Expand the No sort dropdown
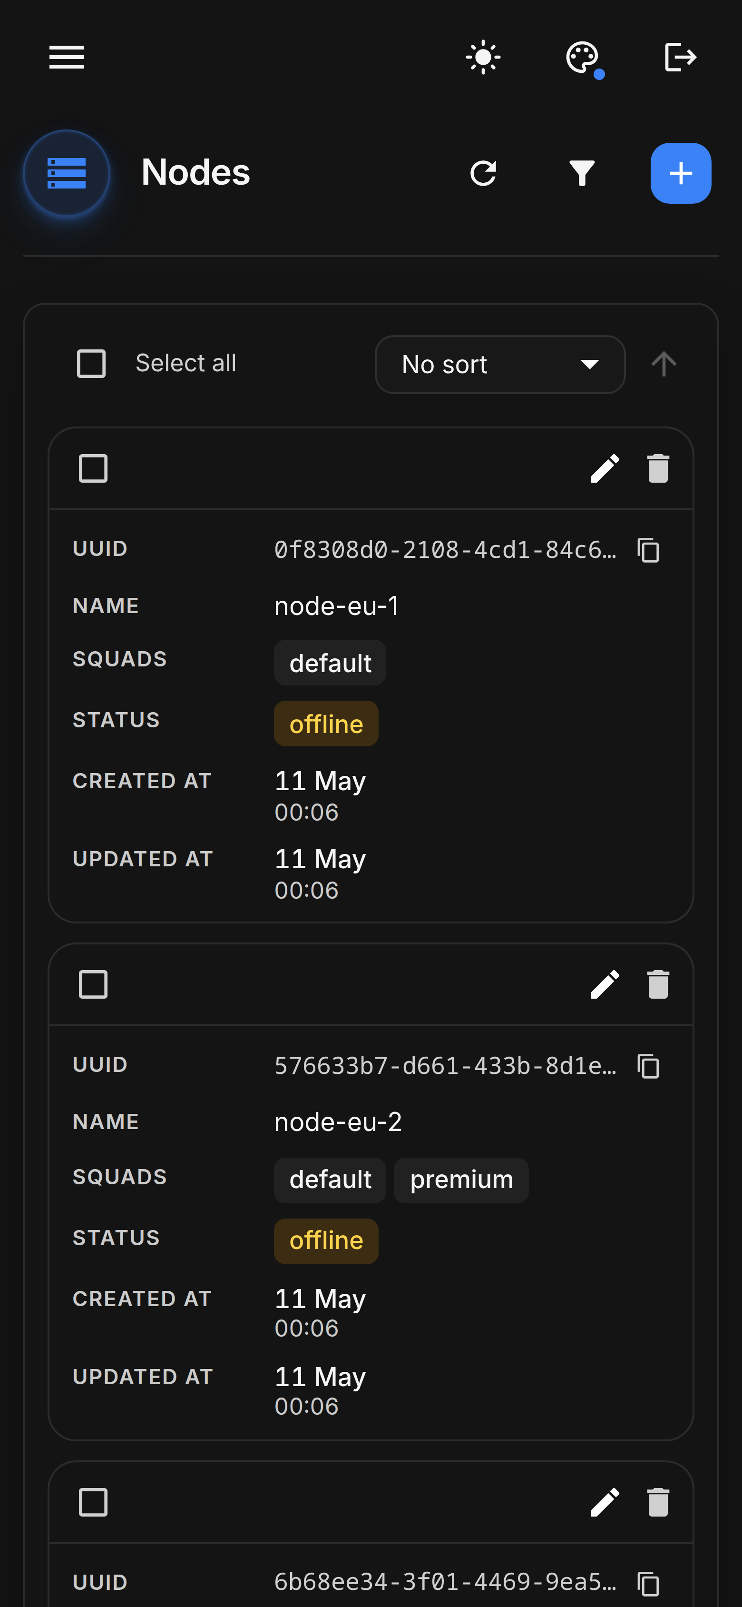Image resolution: width=742 pixels, height=1607 pixels. 500,364
